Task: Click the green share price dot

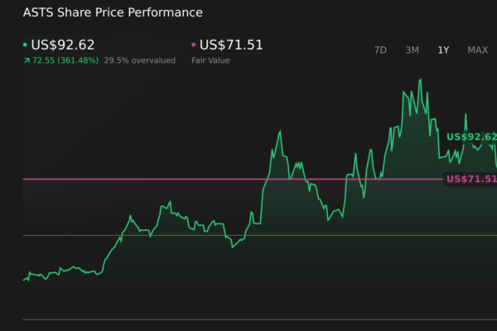Action: click(x=25, y=46)
